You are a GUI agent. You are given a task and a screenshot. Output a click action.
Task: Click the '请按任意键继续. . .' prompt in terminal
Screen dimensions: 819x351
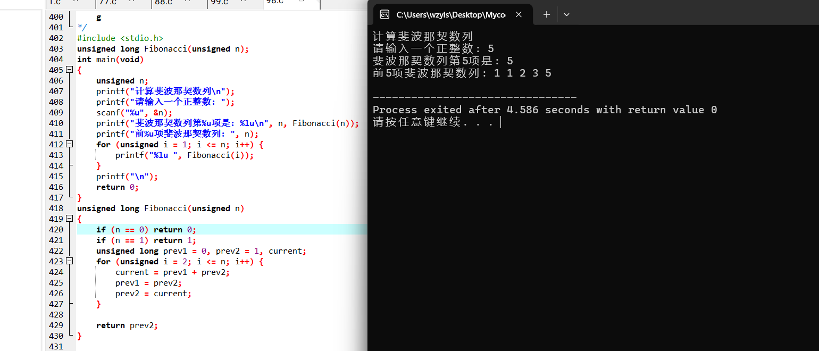pyautogui.click(x=433, y=122)
